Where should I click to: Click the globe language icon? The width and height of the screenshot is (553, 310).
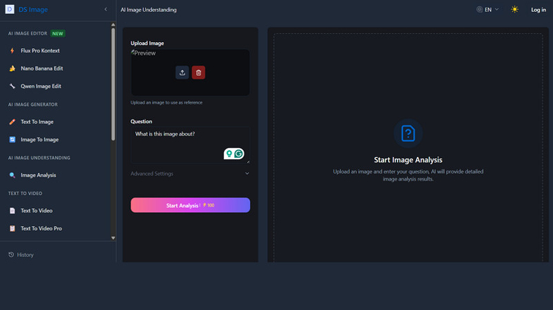(479, 10)
